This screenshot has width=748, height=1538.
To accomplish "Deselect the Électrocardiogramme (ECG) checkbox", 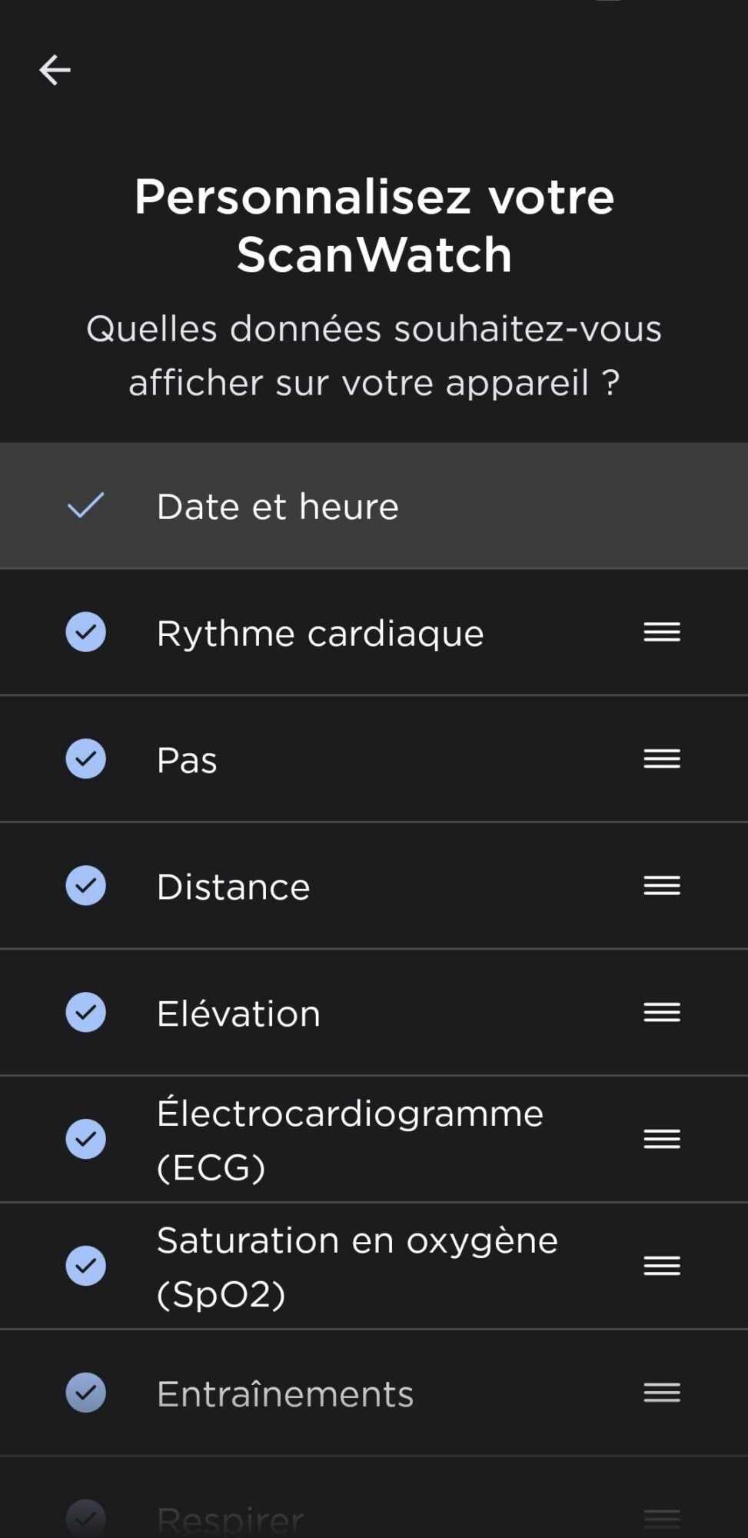I will (86, 1139).
